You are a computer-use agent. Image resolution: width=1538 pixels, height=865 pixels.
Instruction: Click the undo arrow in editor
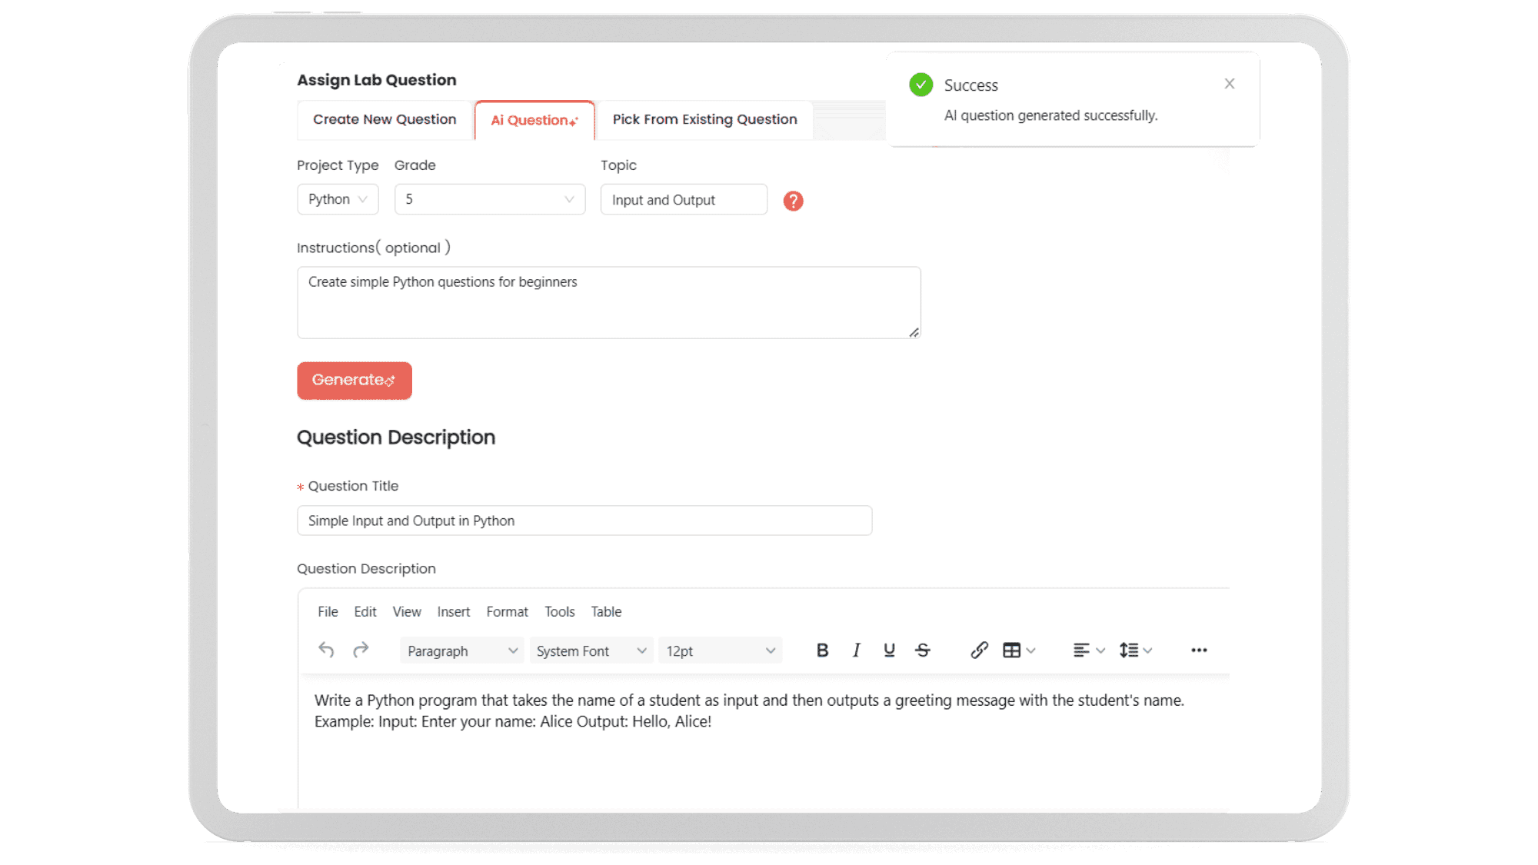pos(326,650)
